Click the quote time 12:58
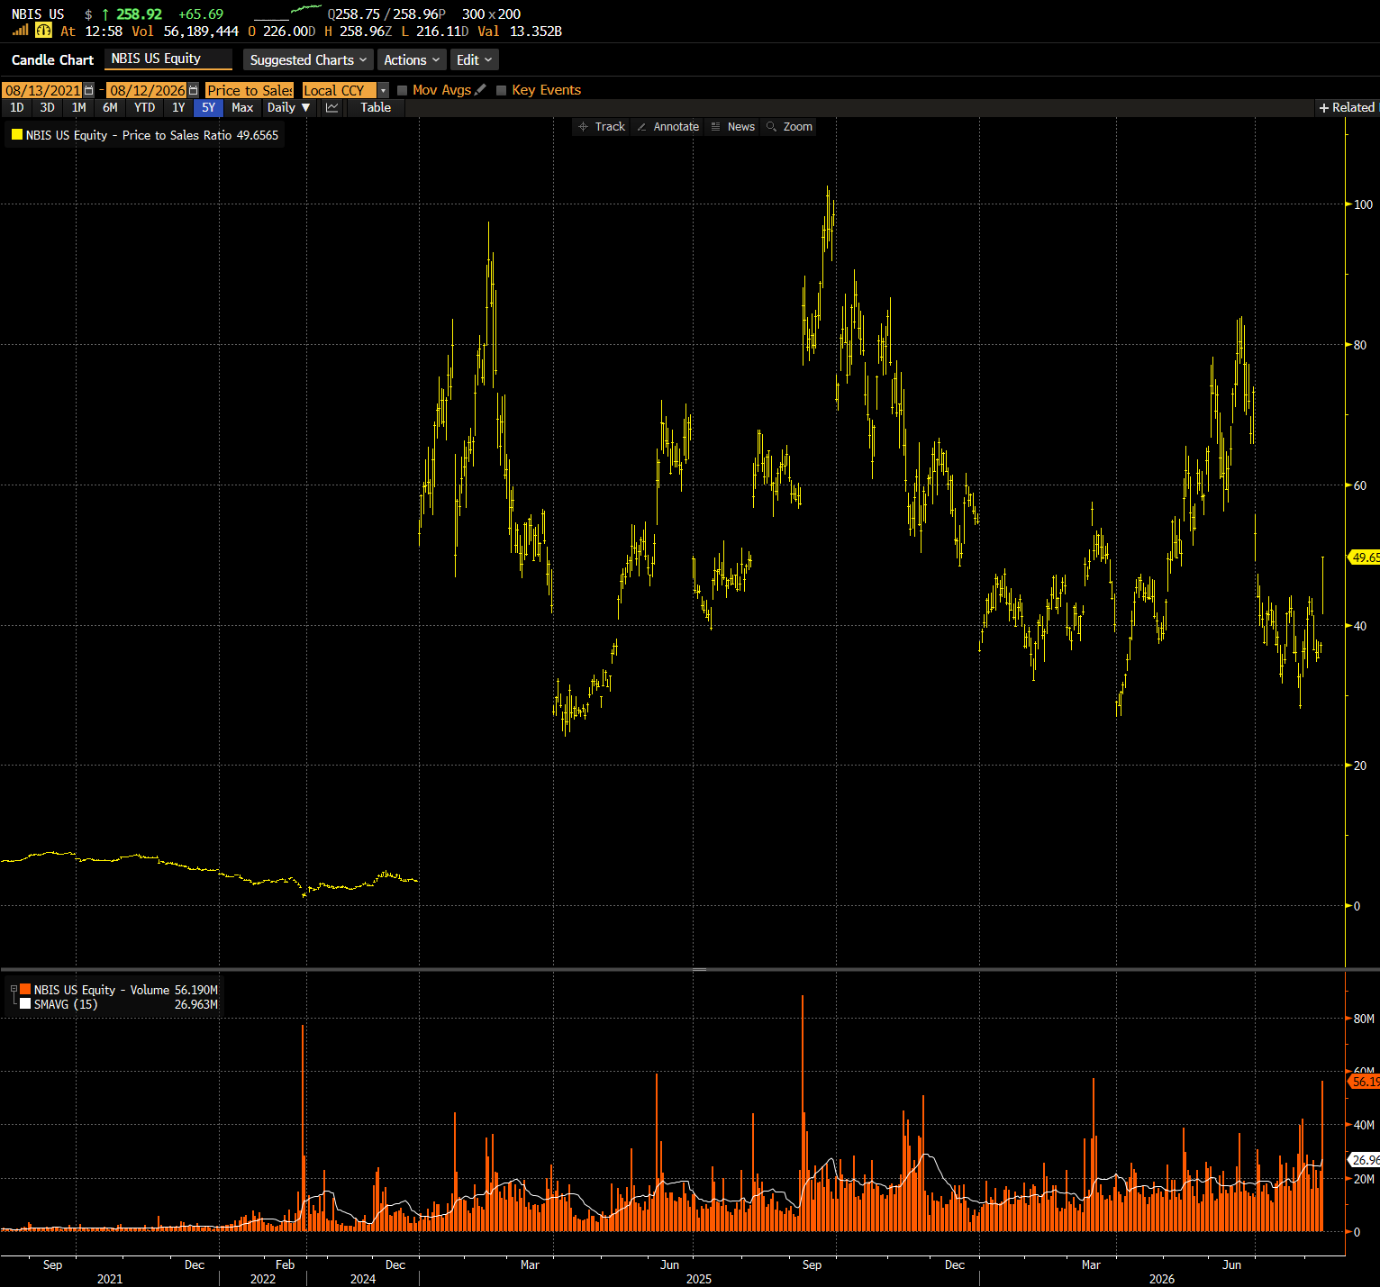 click(104, 32)
